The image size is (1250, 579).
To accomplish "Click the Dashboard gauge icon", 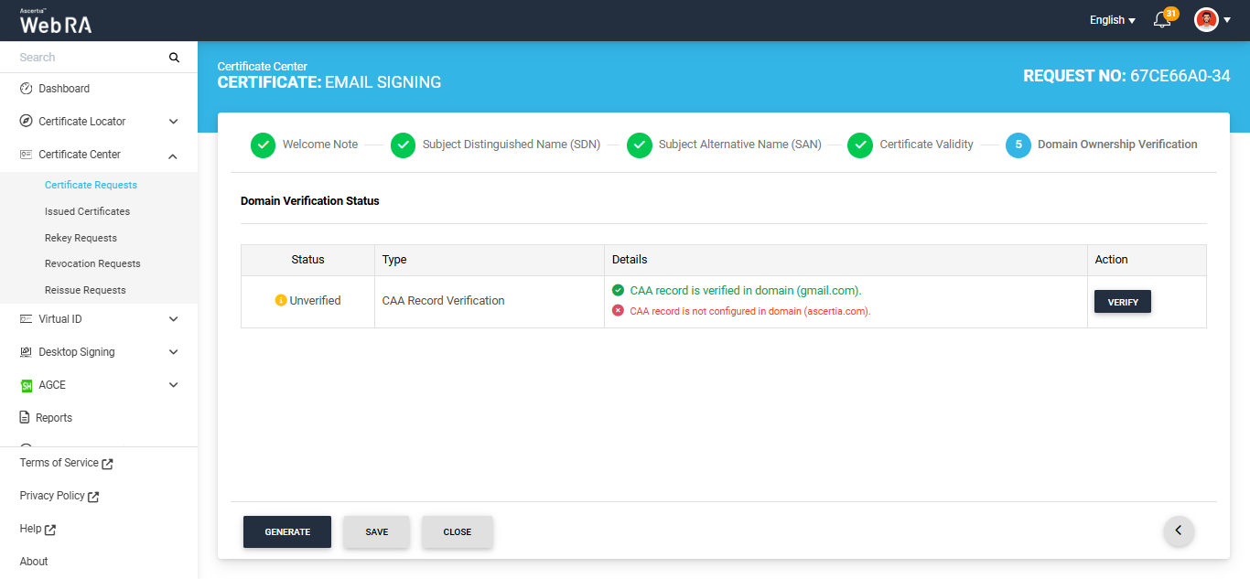I will coord(26,89).
